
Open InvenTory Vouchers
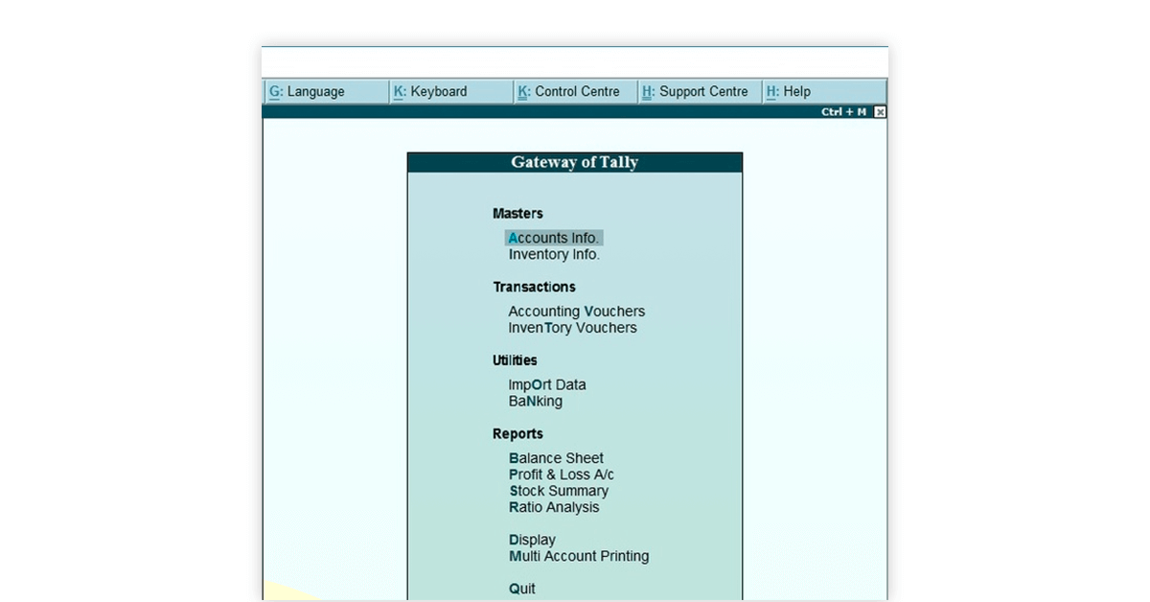(572, 328)
